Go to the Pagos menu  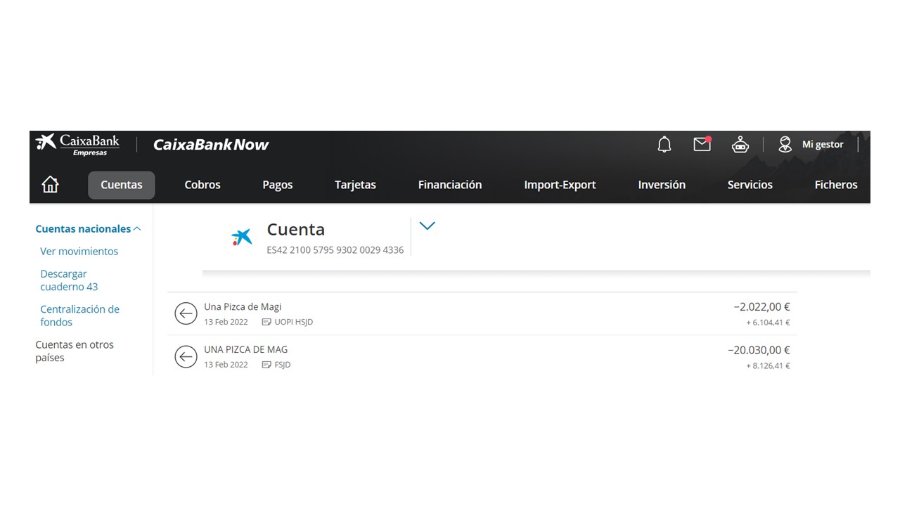pos(277,185)
